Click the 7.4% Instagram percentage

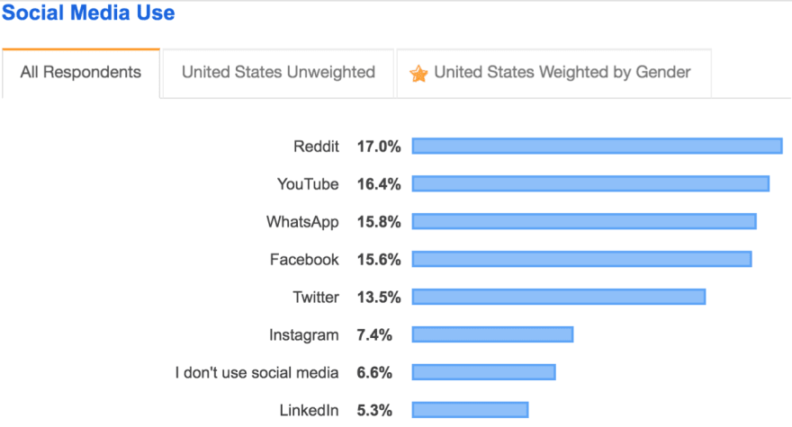[x=374, y=334]
